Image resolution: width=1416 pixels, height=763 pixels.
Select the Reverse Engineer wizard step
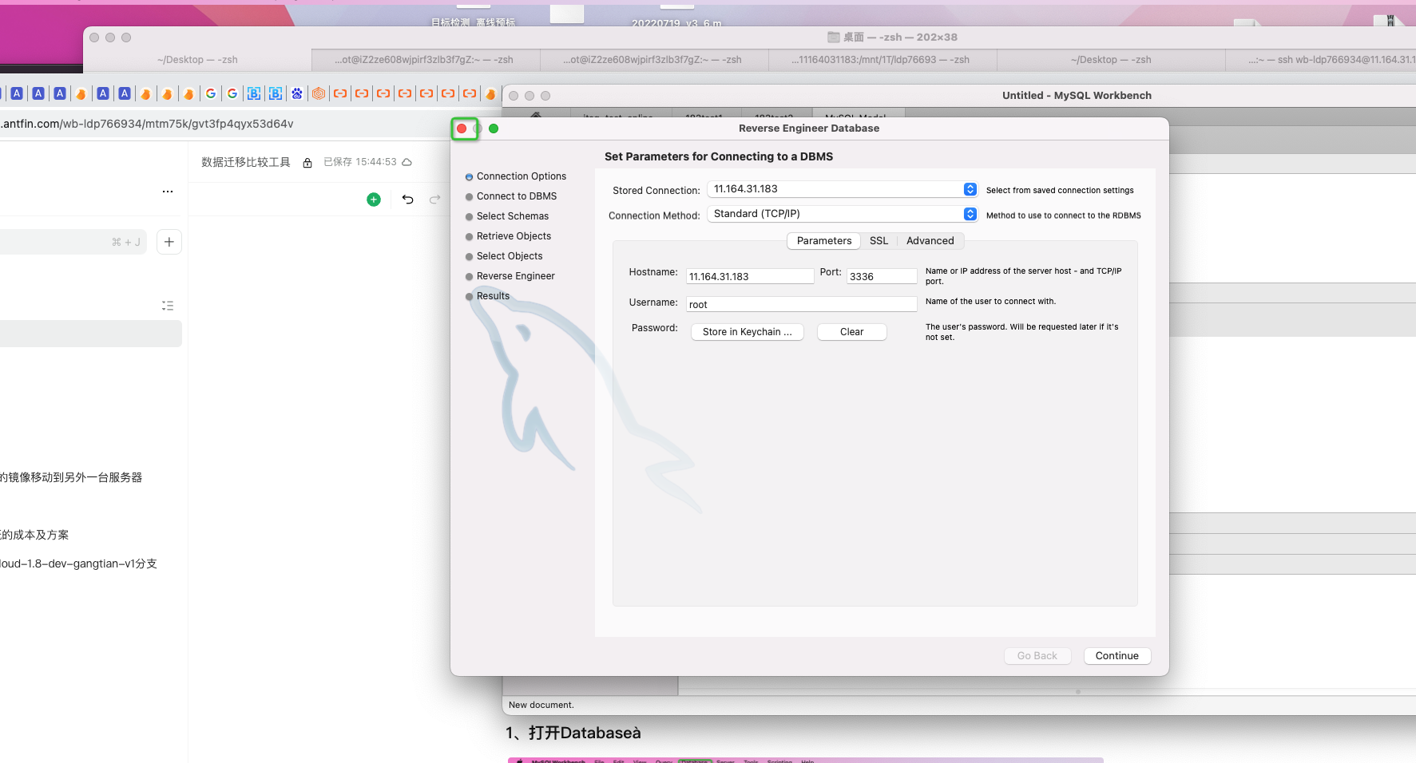[516, 276]
